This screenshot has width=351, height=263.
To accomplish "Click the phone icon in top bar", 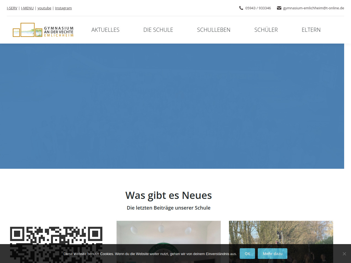I will [241, 8].
